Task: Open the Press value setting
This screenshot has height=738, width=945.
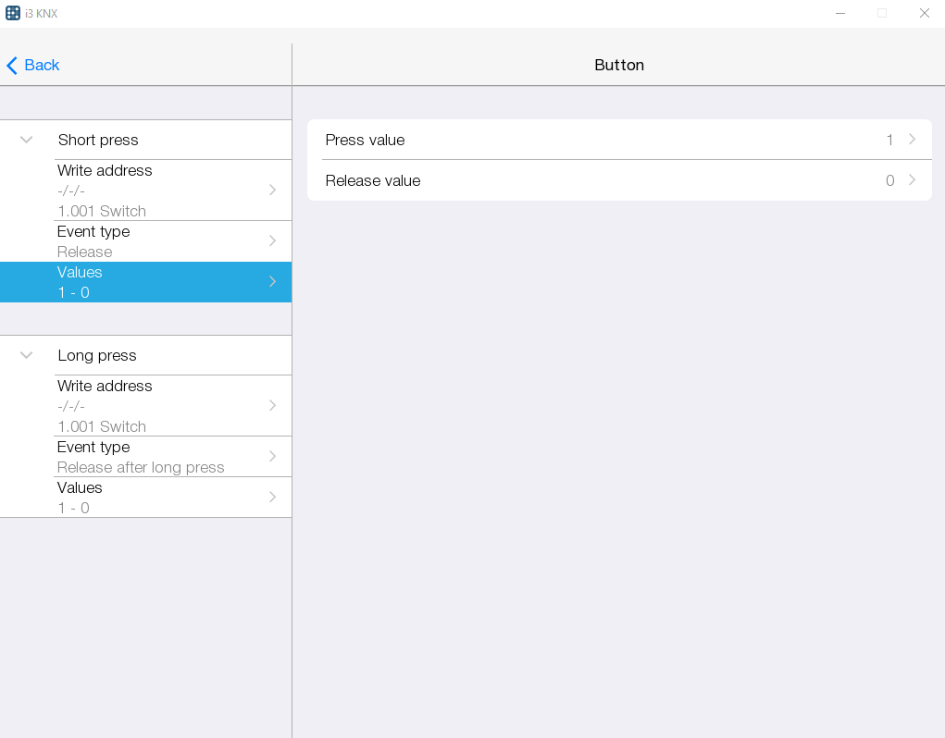Action: click(620, 140)
